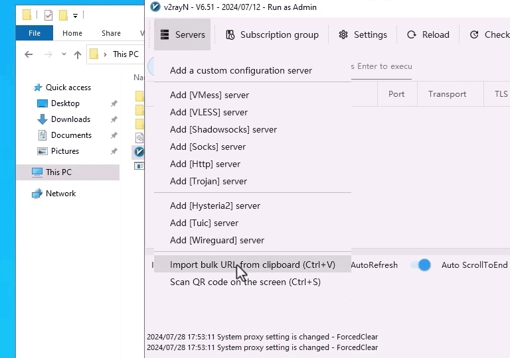Choose Import bulk URL from clipboard

pos(252,265)
